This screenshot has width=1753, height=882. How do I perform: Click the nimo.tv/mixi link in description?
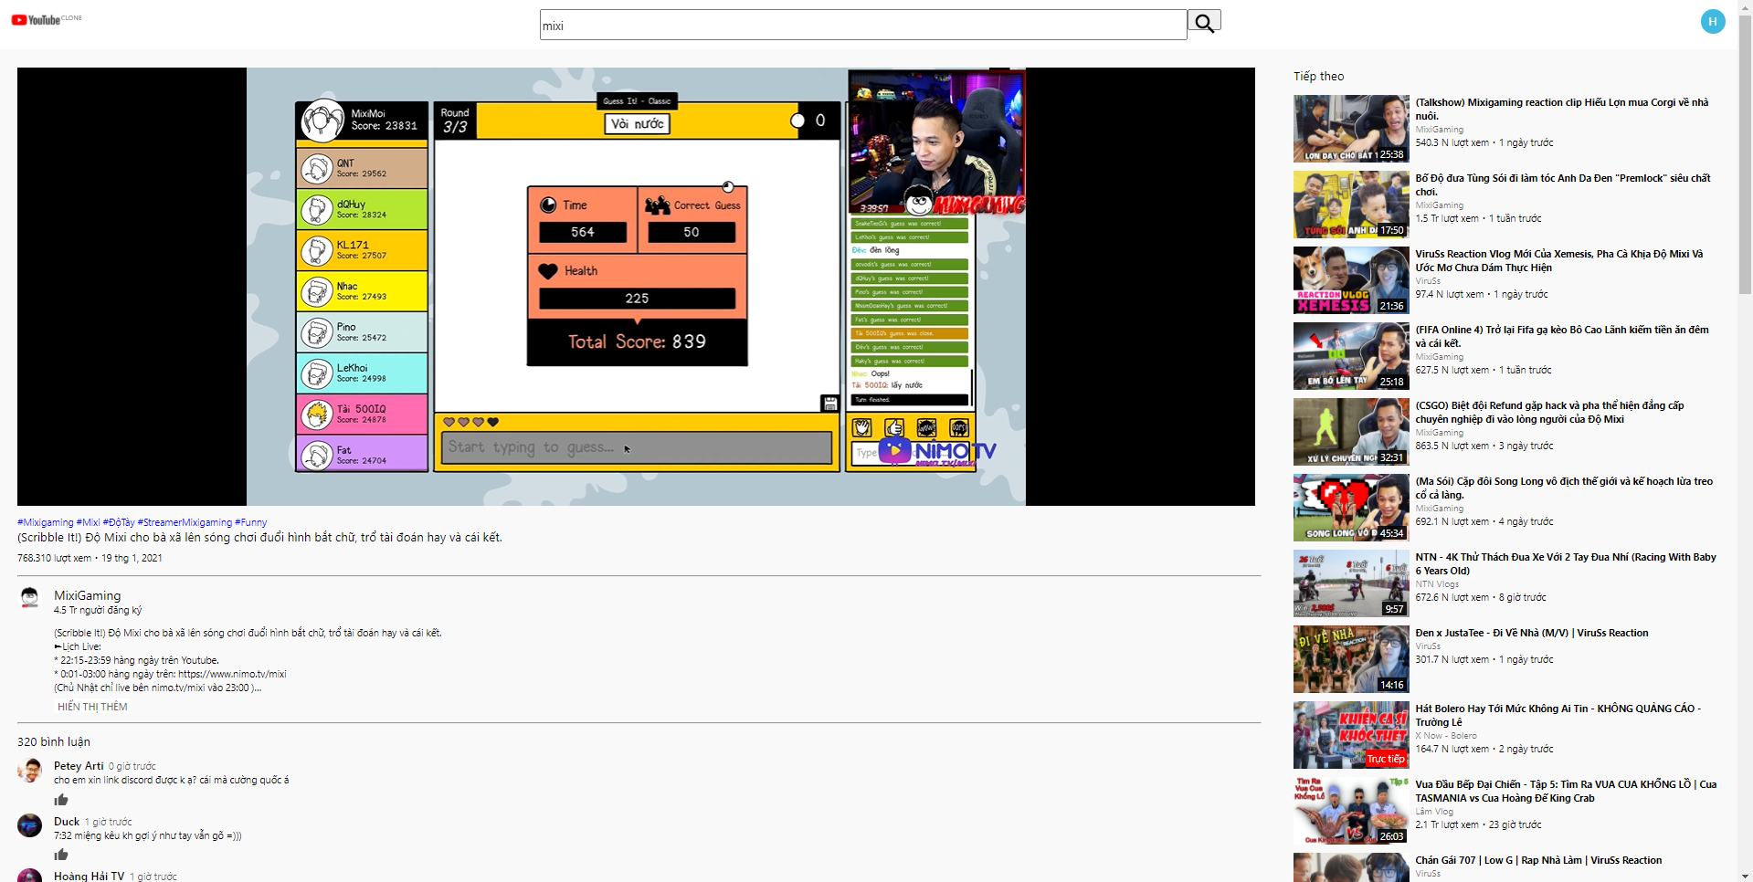tap(230, 674)
